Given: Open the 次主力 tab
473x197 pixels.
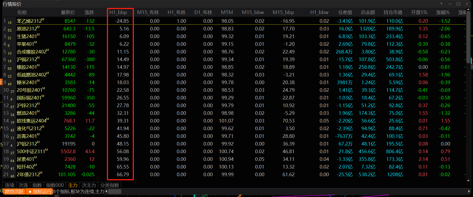Looking at the screenshot, I should (x=89, y=185).
